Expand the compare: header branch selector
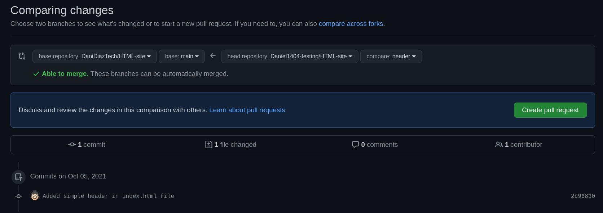603x213 pixels. click(391, 56)
